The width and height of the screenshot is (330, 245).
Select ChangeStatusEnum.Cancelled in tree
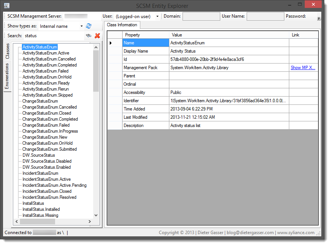click(49, 107)
